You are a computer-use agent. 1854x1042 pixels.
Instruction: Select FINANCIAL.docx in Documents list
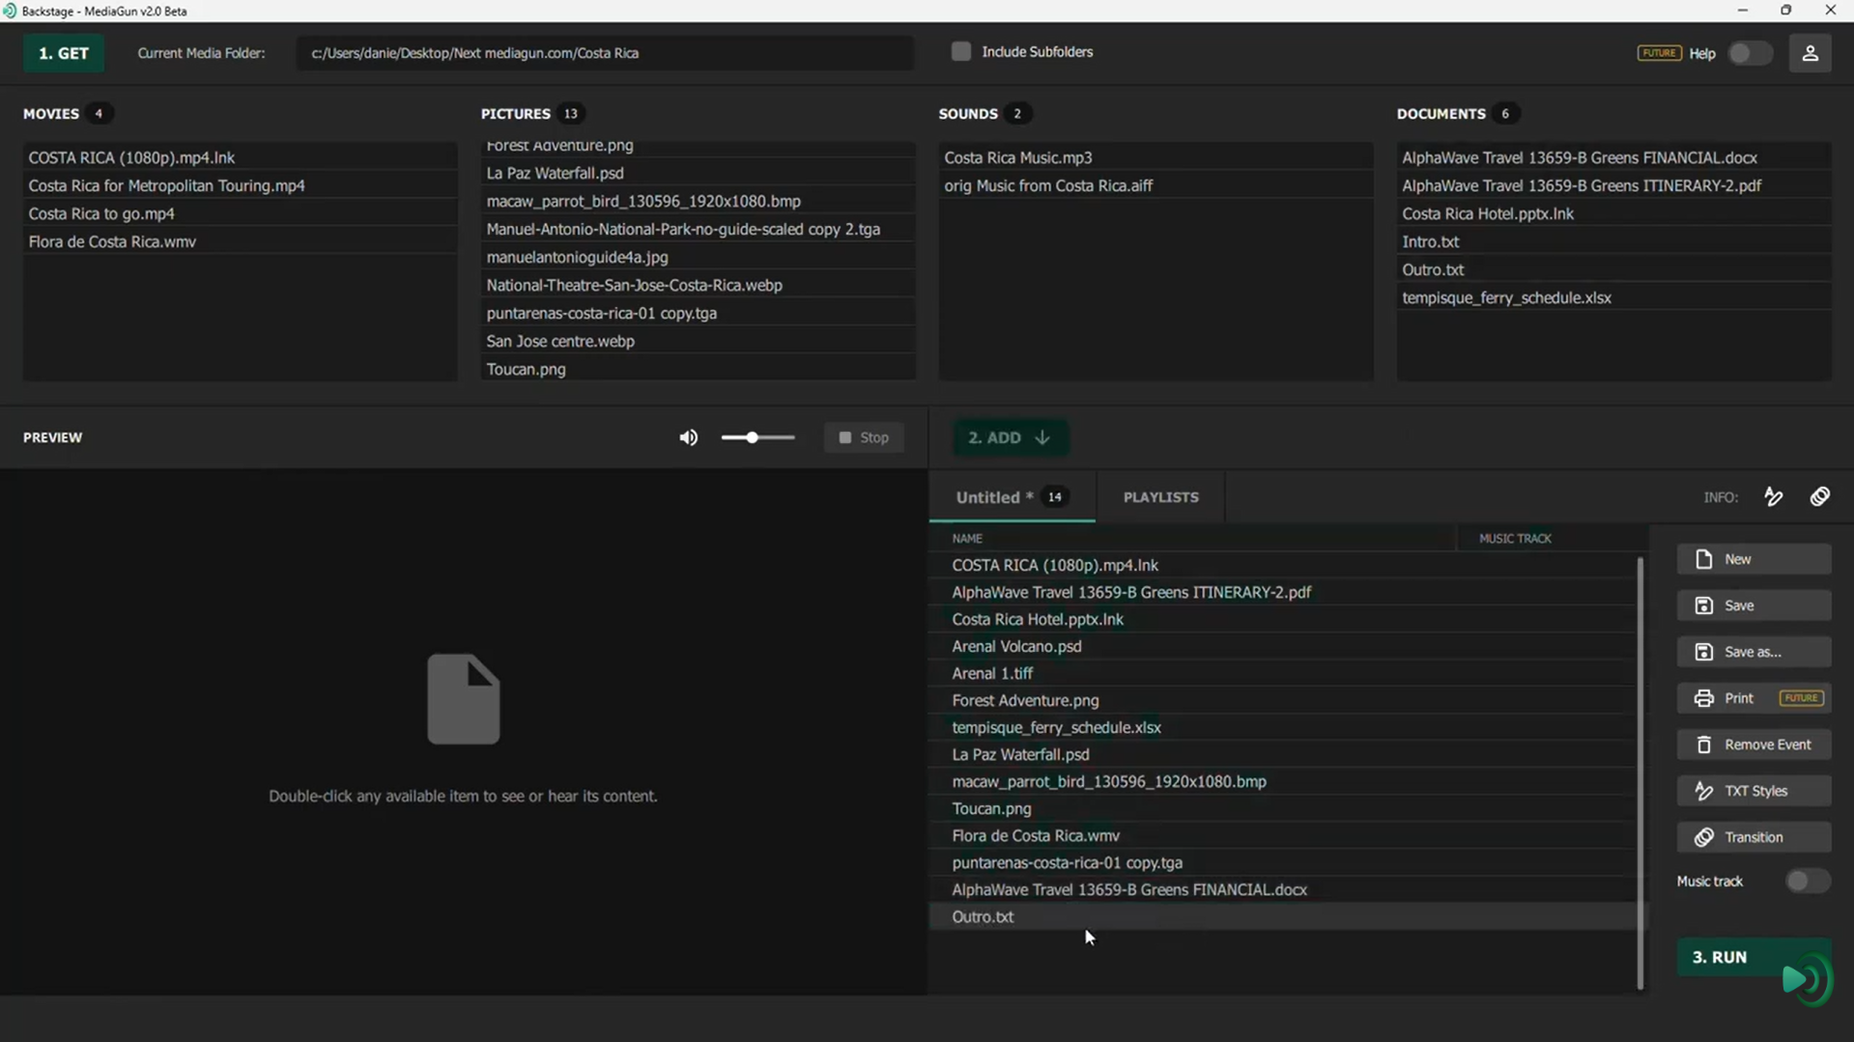tap(1613, 157)
